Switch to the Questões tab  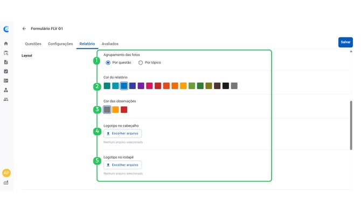tap(33, 44)
